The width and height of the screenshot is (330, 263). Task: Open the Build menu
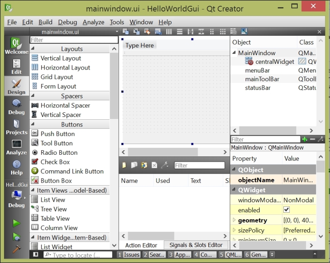pyautogui.click(x=45, y=22)
